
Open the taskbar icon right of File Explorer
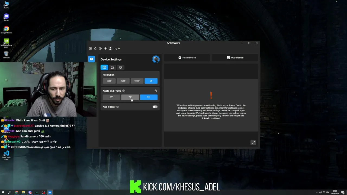coord(30,192)
